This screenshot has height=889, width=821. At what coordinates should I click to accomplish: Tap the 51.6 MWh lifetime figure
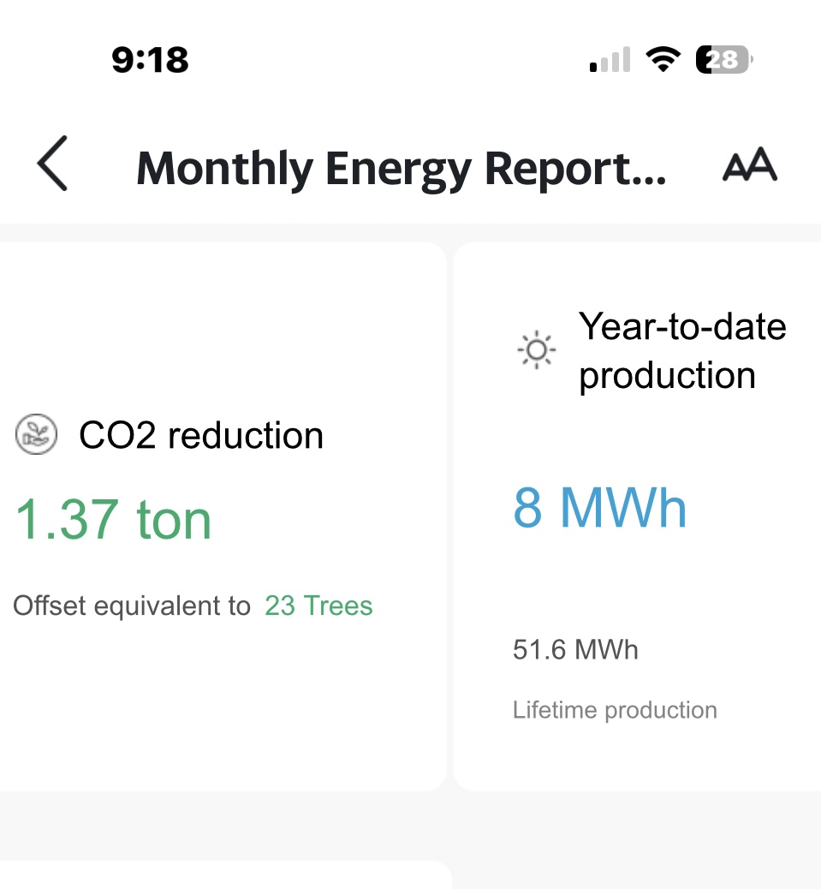575,650
